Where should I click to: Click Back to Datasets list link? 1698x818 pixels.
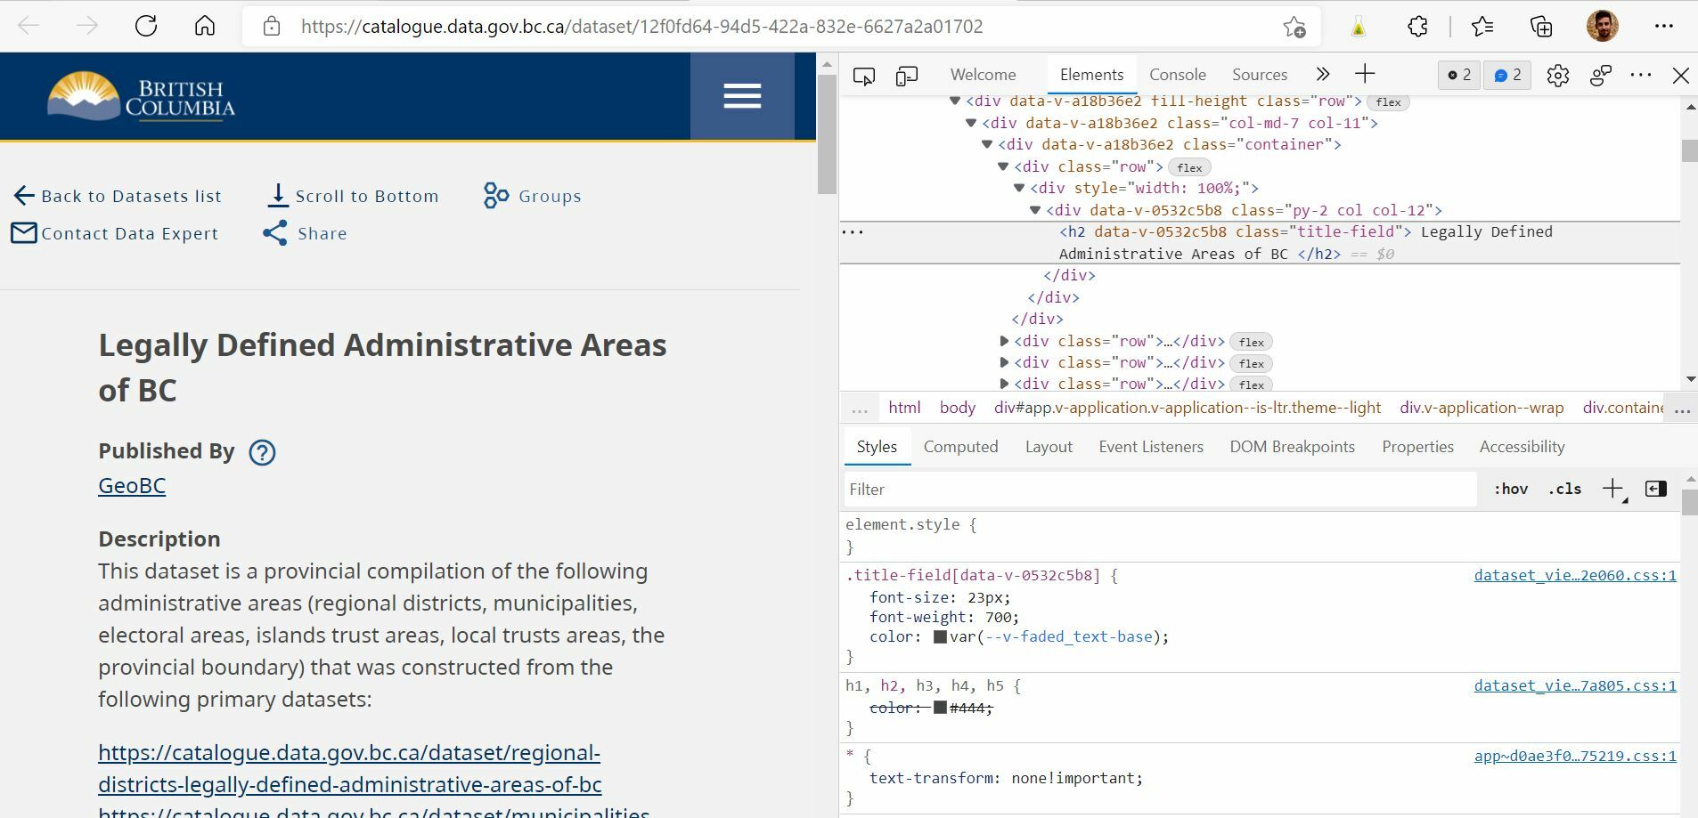coord(118,196)
